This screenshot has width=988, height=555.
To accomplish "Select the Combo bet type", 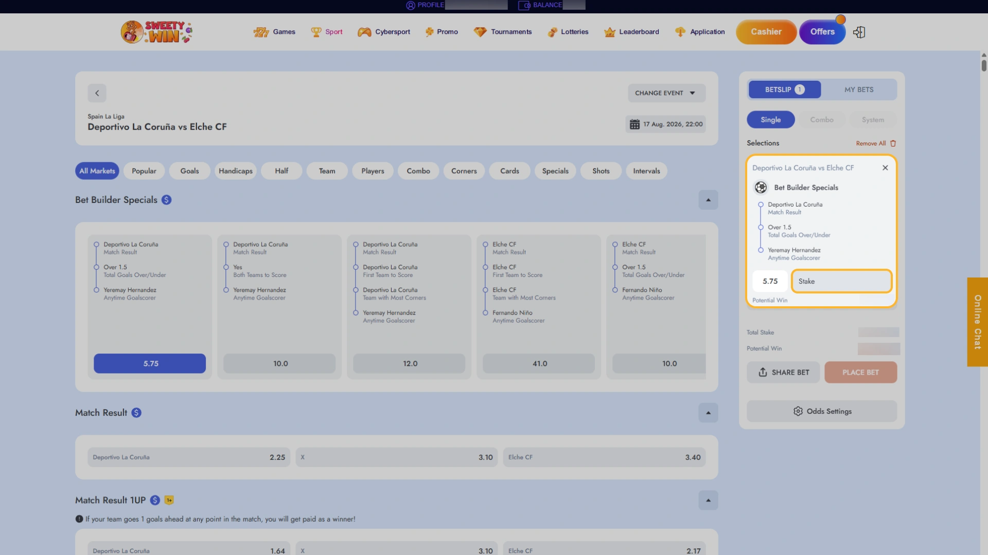I will pos(821,120).
